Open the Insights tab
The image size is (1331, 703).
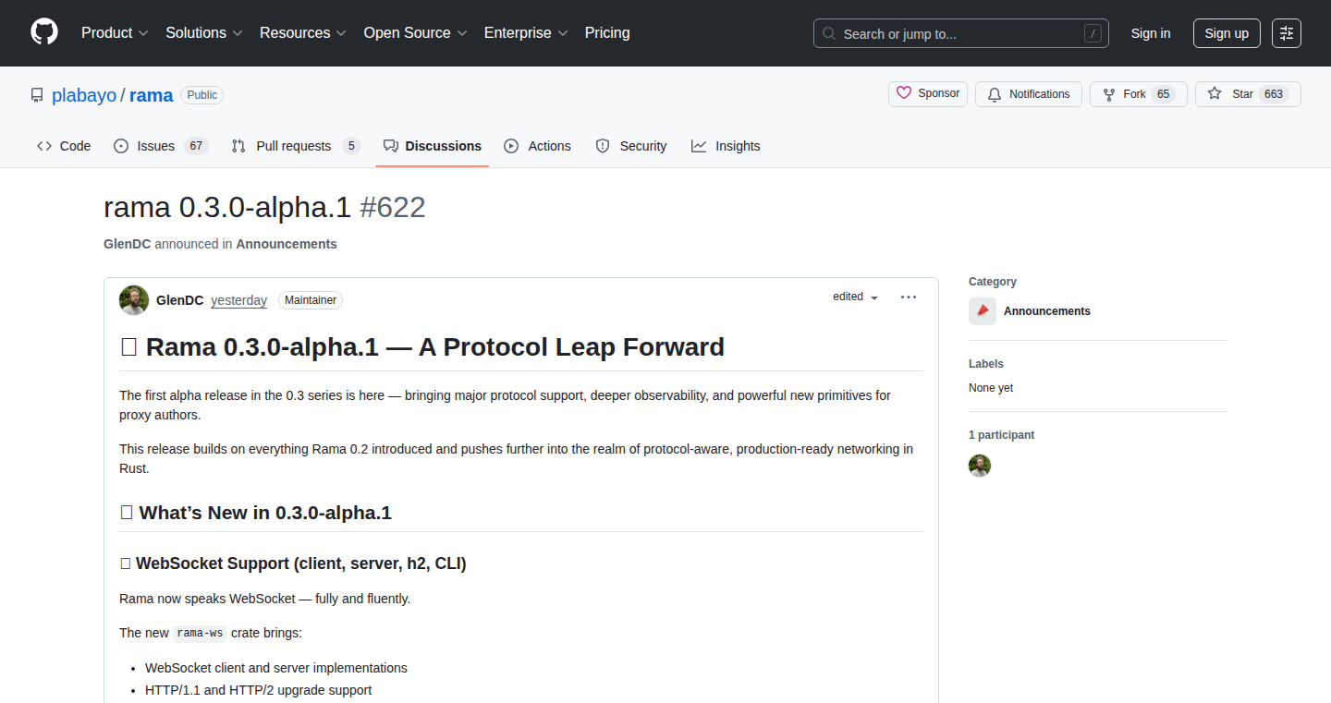(726, 146)
